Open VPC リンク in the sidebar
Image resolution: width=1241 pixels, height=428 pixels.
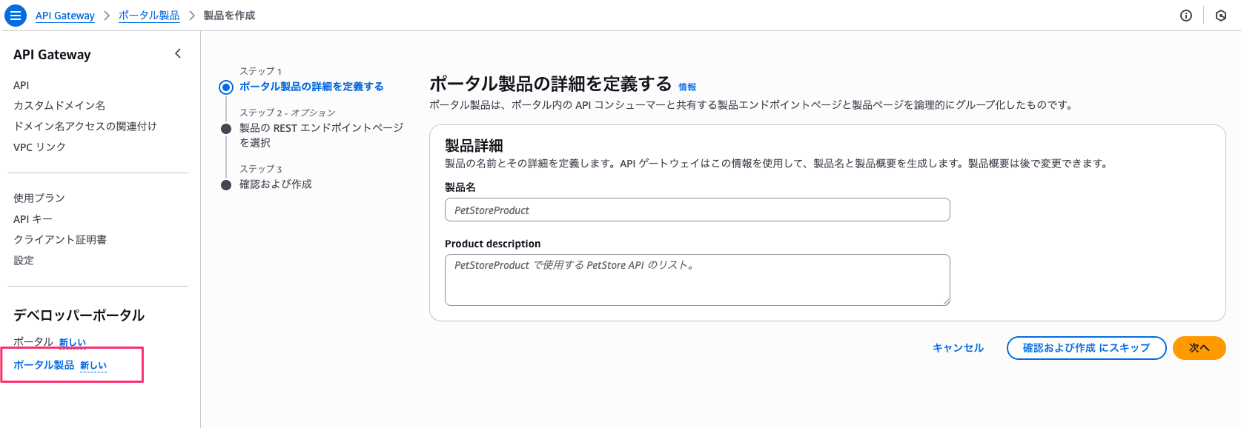(39, 147)
